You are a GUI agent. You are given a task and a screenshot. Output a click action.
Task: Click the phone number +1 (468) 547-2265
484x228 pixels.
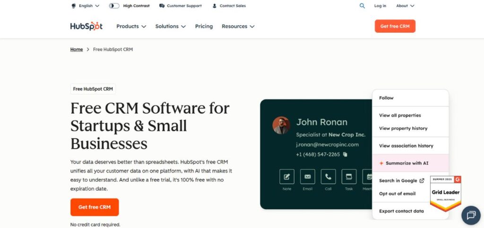(318, 154)
